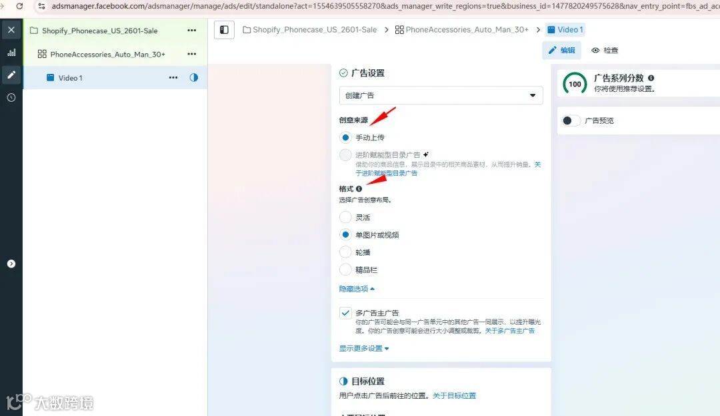
Task: Reload the page with the browser refresh icon
Action: pyautogui.click(x=19, y=6)
